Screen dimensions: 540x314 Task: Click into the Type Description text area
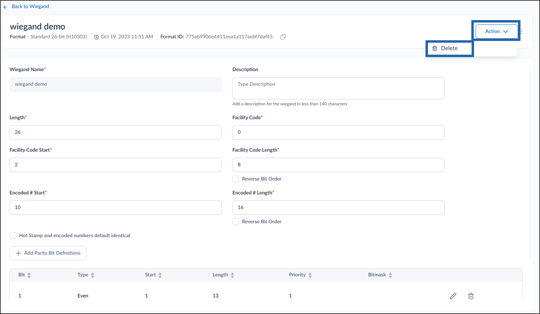pos(338,88)
